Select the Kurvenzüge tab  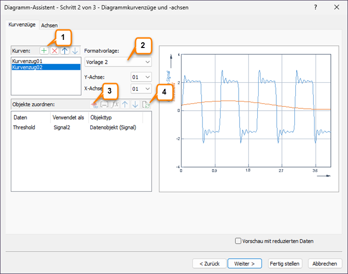click(x=21, y=25)
